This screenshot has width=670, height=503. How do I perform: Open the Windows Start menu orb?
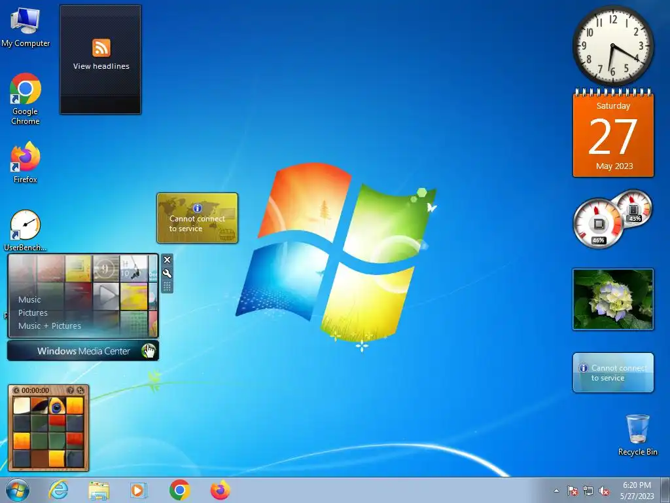coord(18,490)
